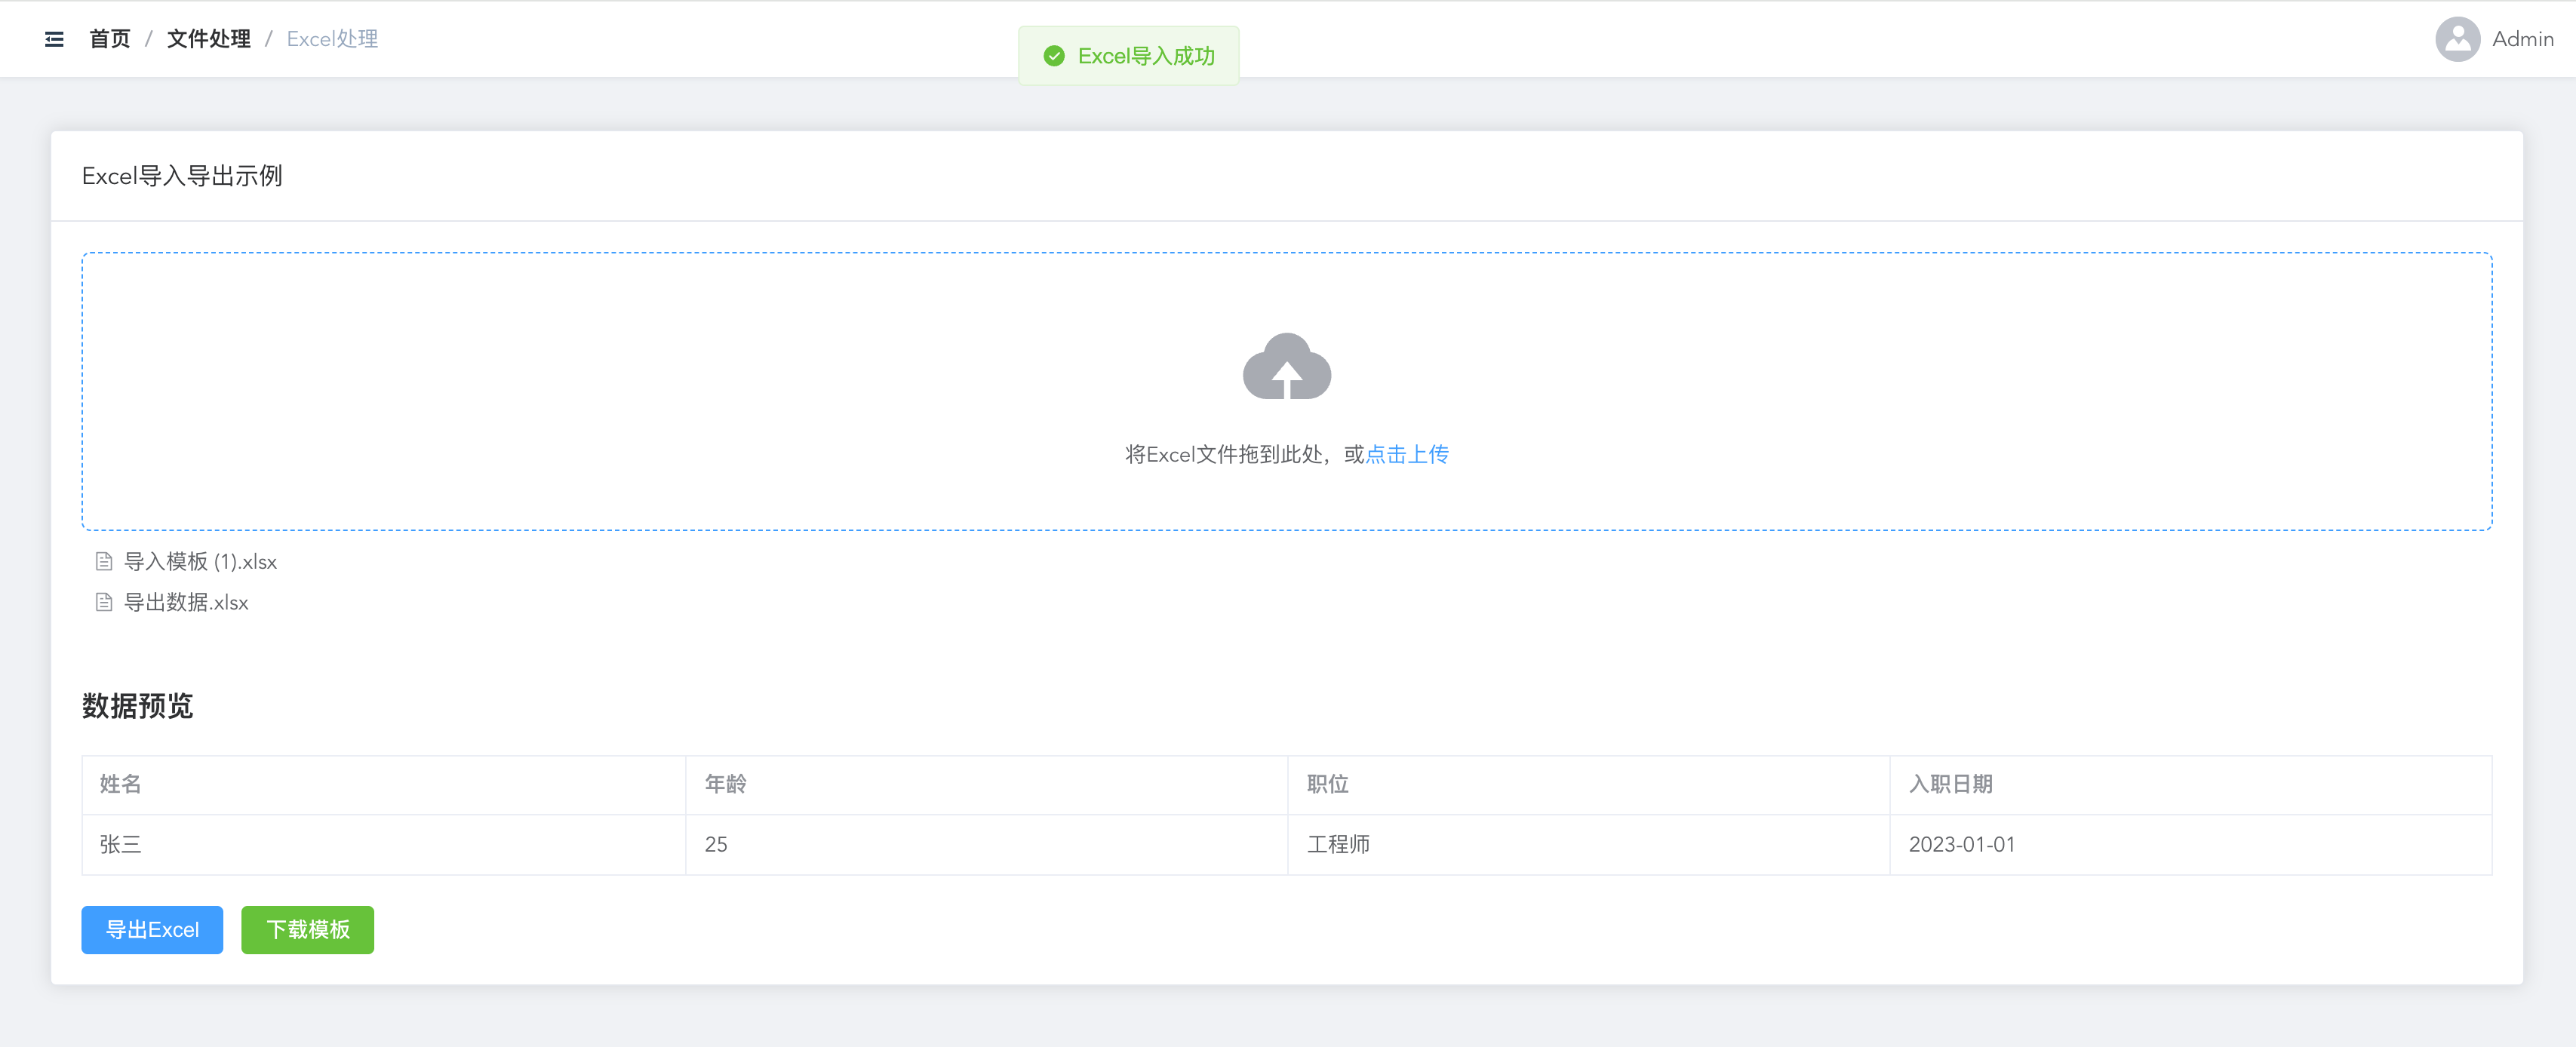This screenshot has height=1047, width=2576.
Task: Click the Excel导入导出示例 card title
Action: (182, 176)
